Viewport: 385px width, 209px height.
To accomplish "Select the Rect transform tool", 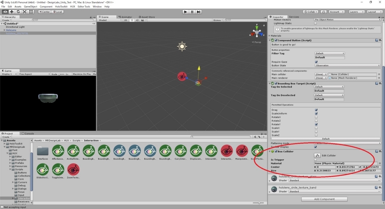I will [31, 12].
